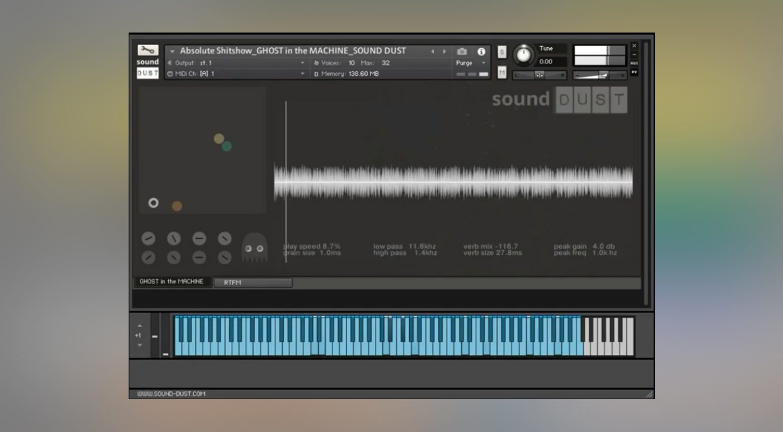This screenshot has height=432, width=783.
Task: Click the peak gain 4.0 db readout
Action: (584, 246)
